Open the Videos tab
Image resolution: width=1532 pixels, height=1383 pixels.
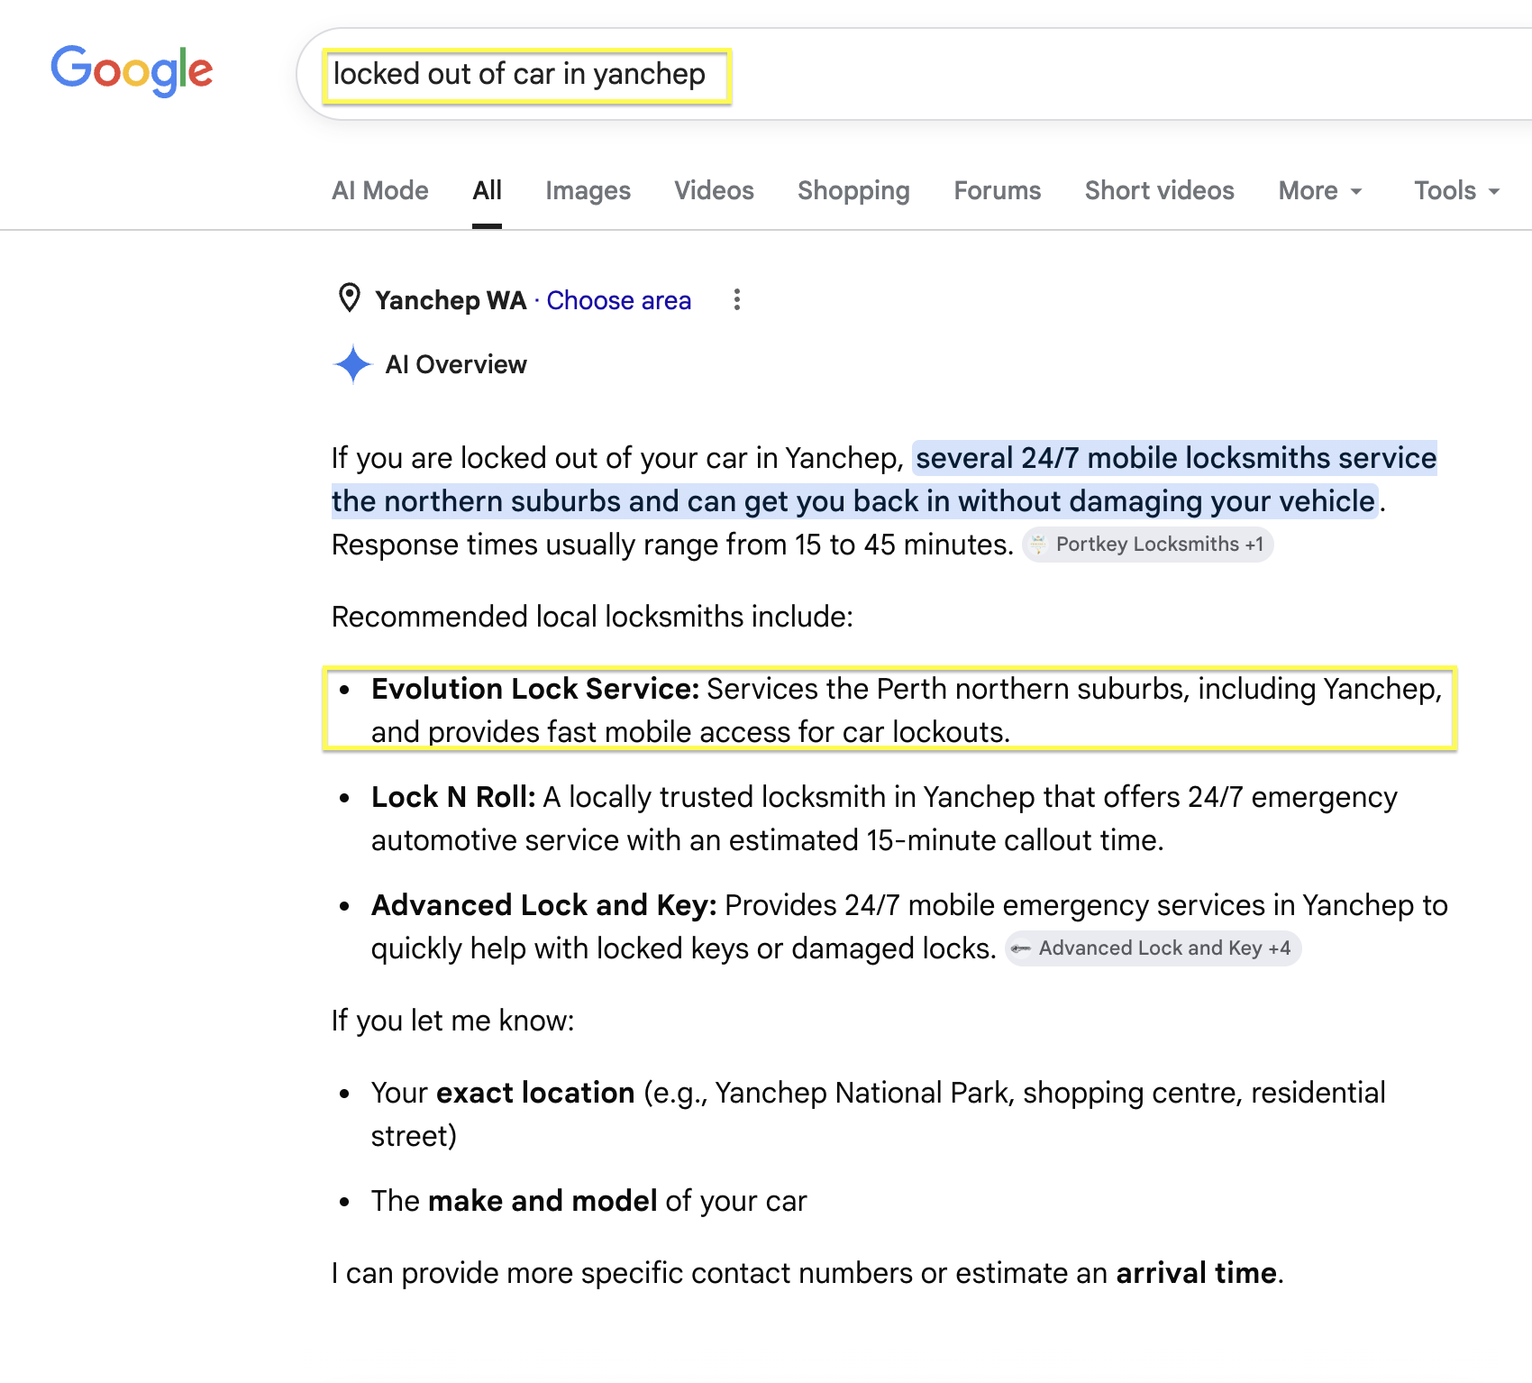coord(714,190)
